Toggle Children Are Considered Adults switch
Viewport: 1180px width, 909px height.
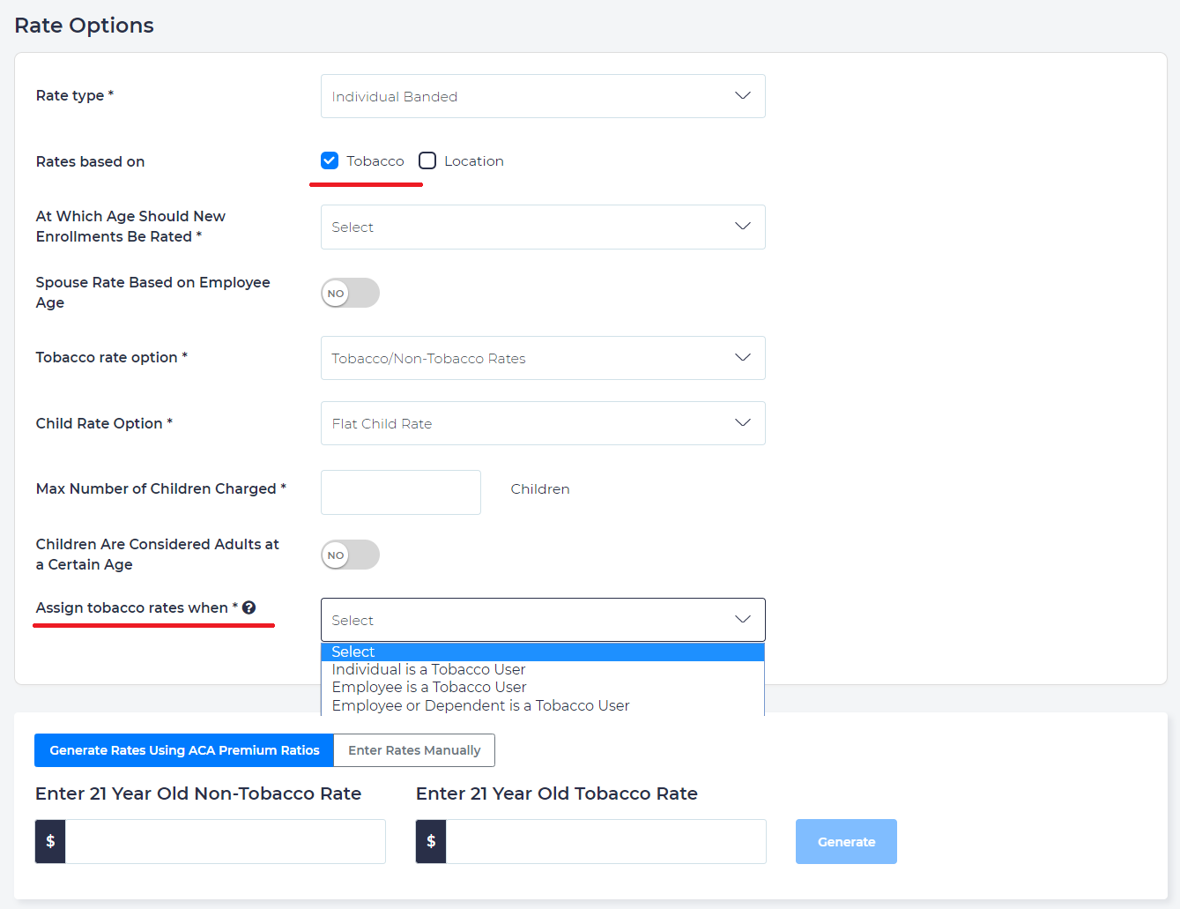click(x=350, y=555)
